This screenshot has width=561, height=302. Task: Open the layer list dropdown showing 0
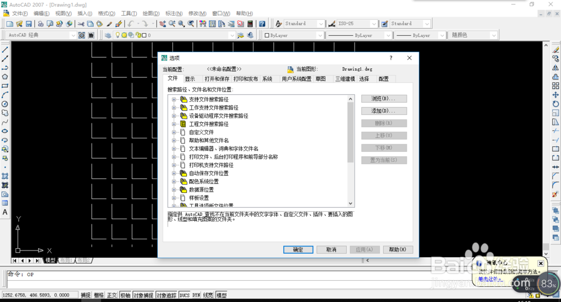tap(232, 35)
